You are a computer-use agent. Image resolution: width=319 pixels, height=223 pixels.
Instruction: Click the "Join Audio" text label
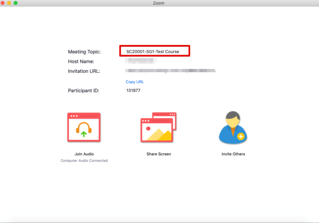[x=84, y=154]
